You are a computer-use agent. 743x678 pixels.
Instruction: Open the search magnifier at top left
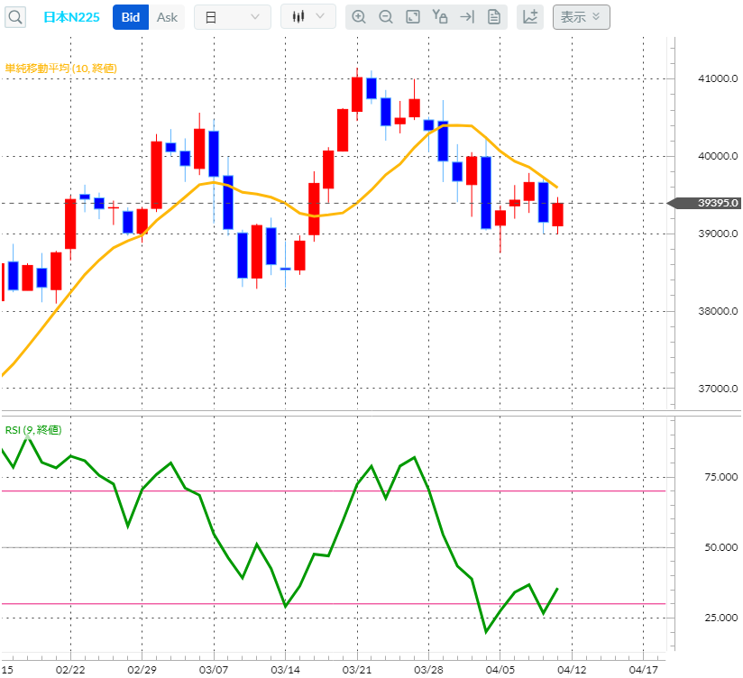(14, 16)
